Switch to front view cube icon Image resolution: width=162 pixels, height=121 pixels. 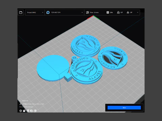click(24, 111)
